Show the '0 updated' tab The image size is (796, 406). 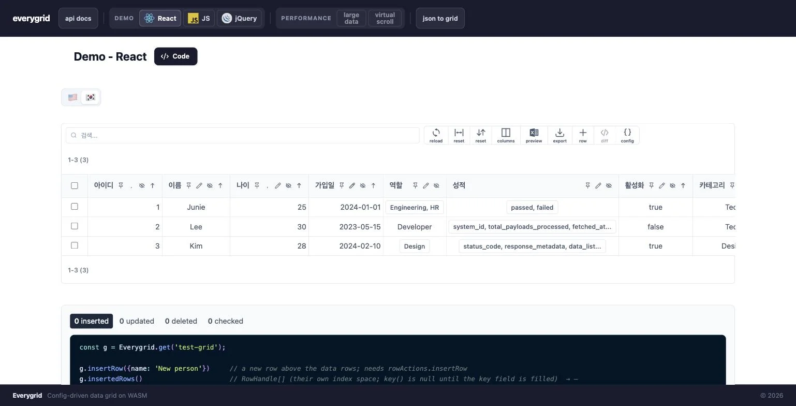137,321
